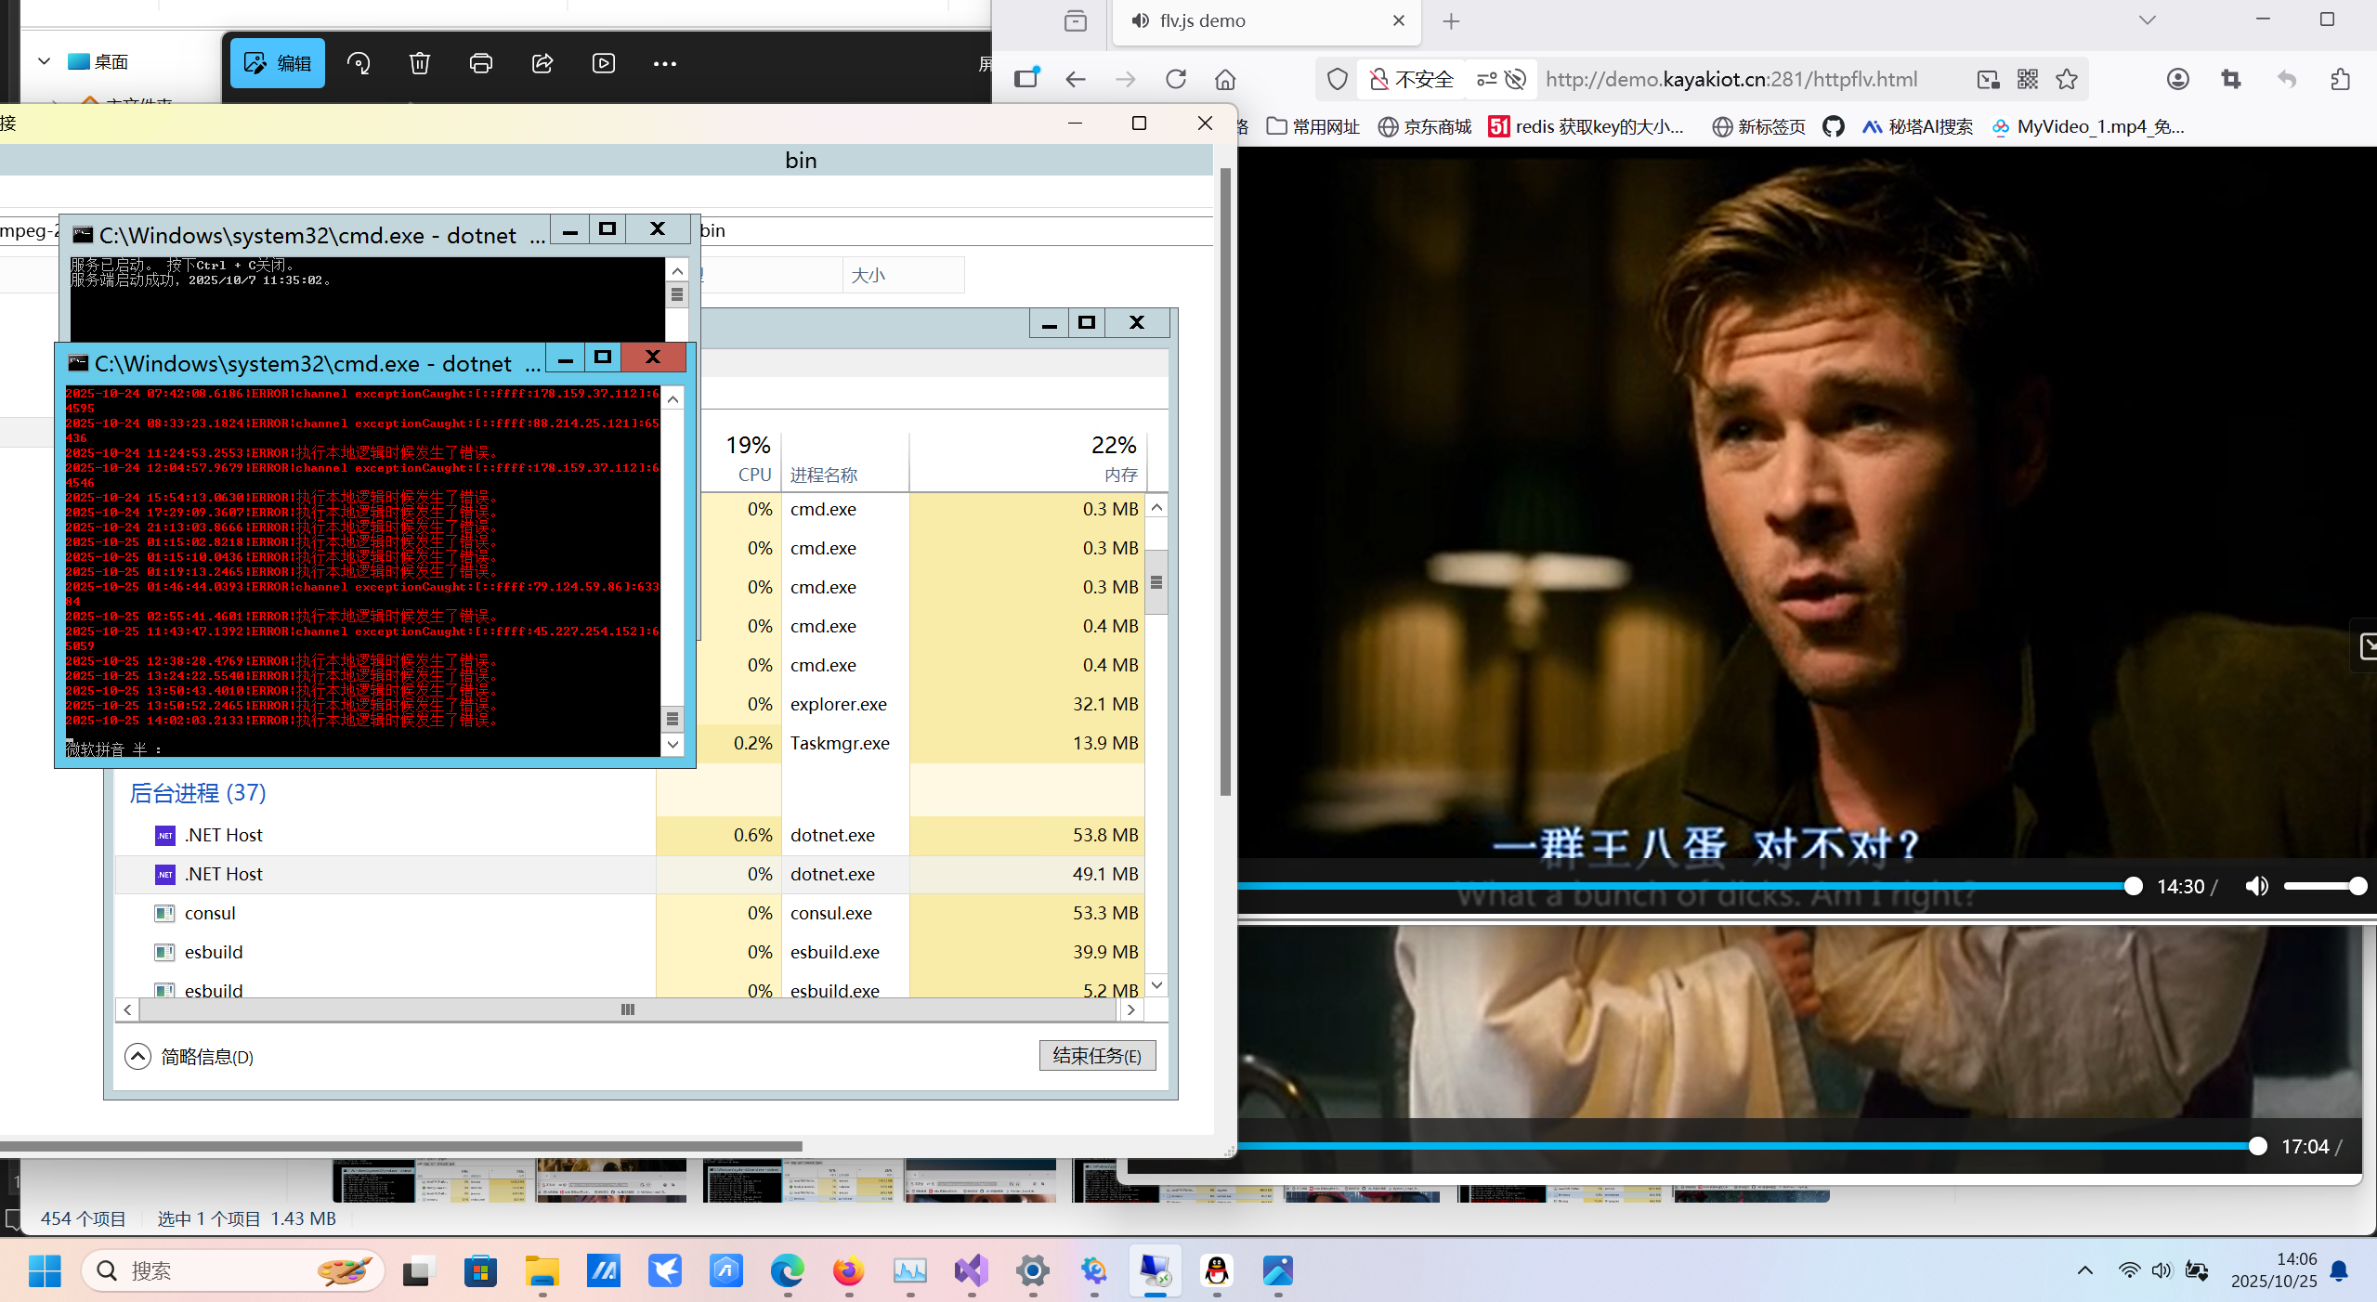Open the QR code icon in address bar
2377x1302 pixels.
click(x=2028, y=79)
